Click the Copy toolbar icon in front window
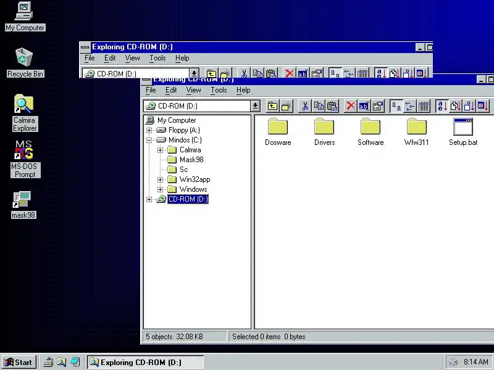This screenshot has height=370, width=494. click(319, 106)
